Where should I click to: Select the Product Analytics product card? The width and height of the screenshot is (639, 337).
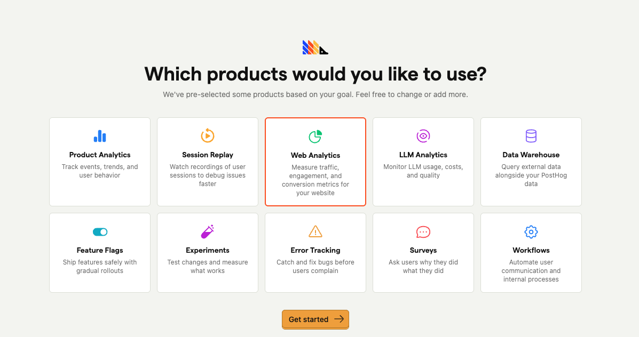point(100,162)
